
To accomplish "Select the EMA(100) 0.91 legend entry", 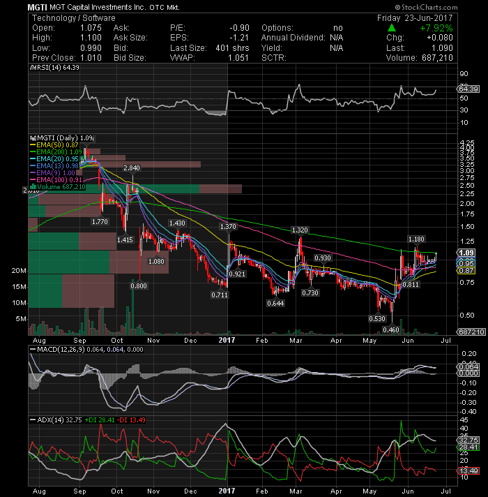I will tap(56, 180).
